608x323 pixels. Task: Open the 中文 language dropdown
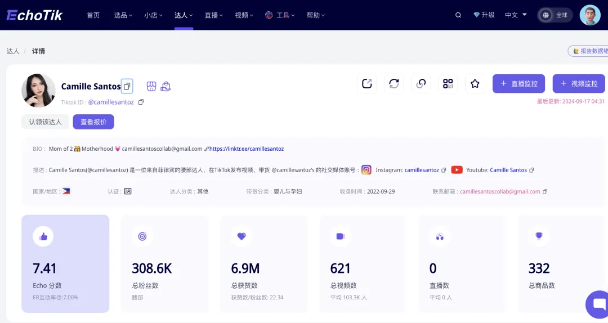pos(516,15)
